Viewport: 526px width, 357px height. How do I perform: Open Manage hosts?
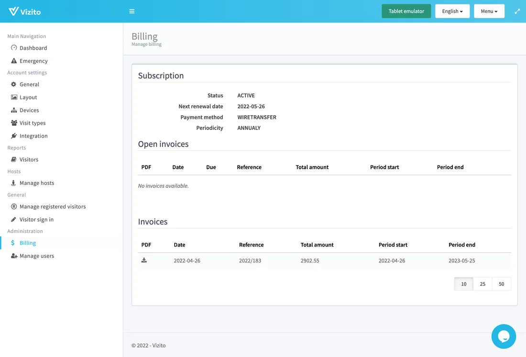(x=36, y=183)
